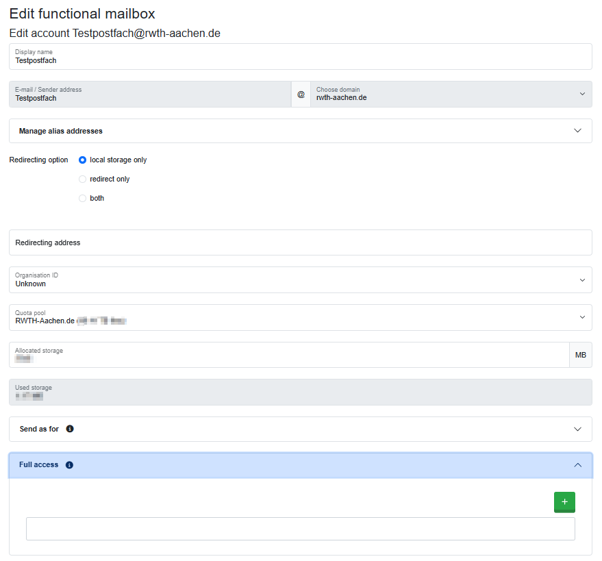Click the Organisation ID dropdown arrow

583,279
